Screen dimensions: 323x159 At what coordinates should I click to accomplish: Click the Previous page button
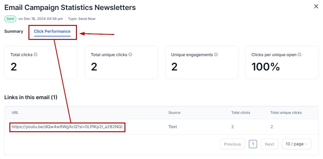point(232,144)
